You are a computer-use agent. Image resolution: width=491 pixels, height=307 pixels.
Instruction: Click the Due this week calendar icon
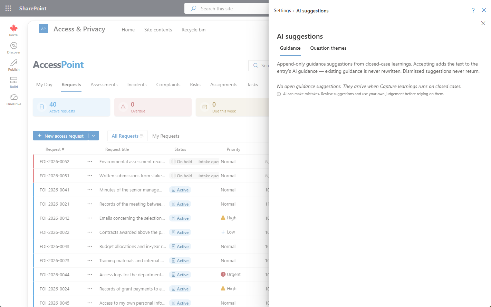click(205, 107)
